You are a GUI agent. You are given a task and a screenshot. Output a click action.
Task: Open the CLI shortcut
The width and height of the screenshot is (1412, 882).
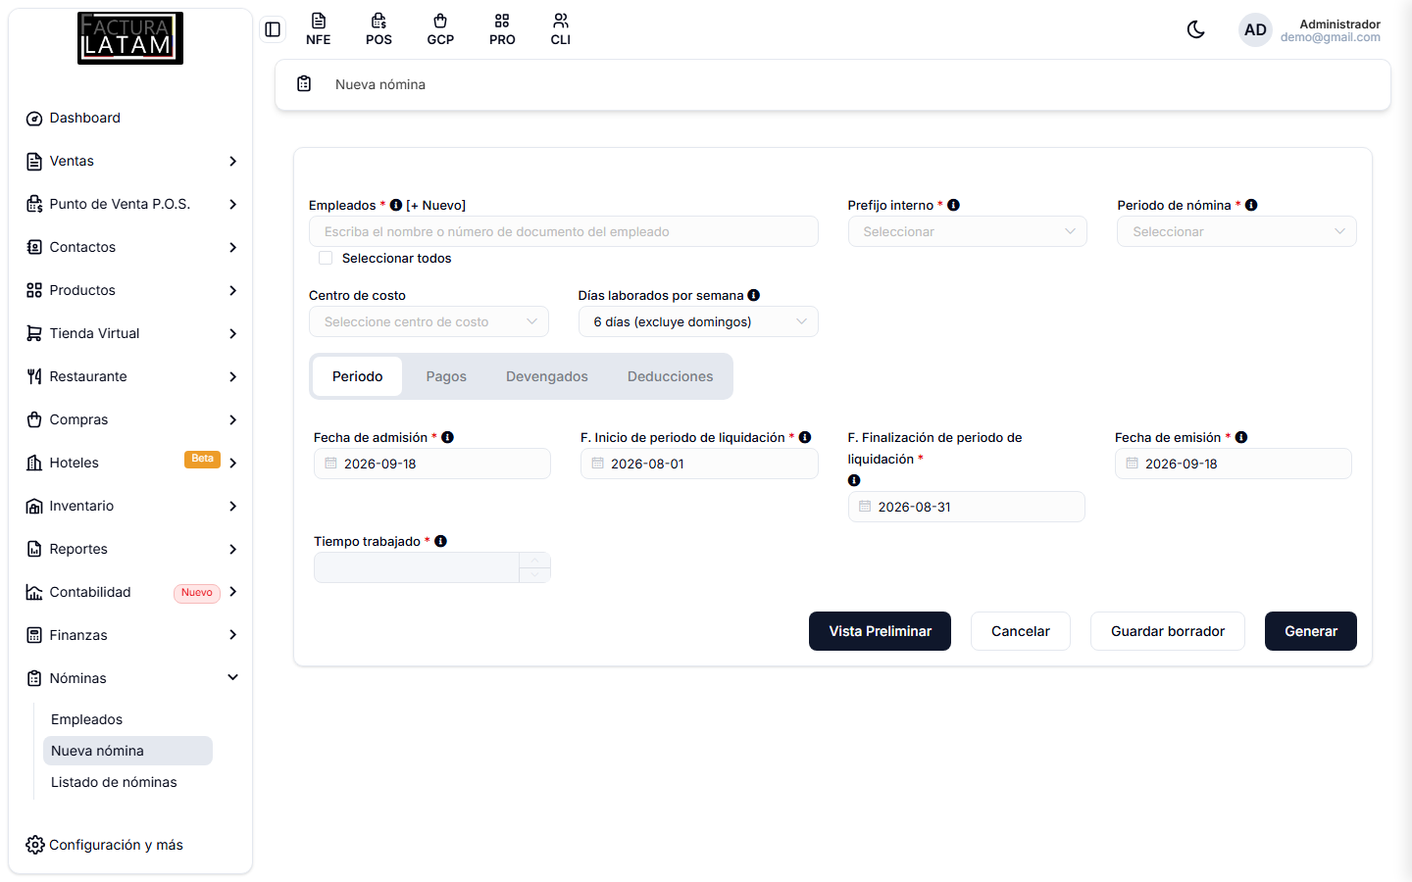coord(561,29)
